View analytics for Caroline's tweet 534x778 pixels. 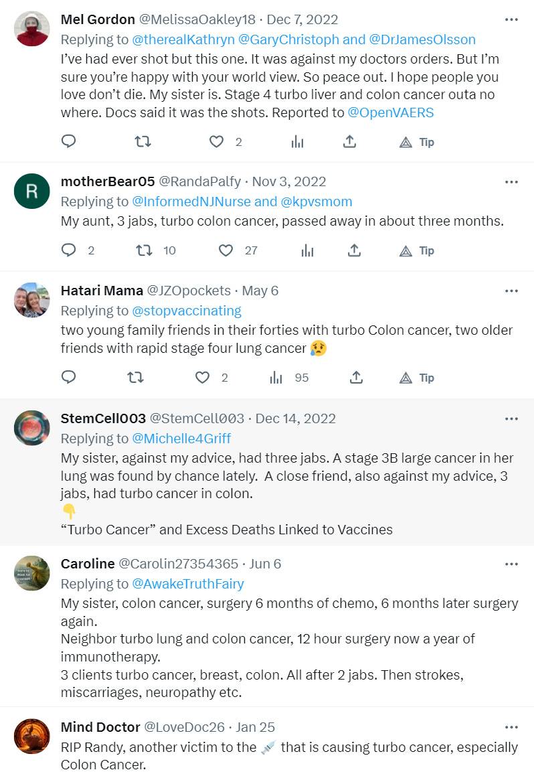(297, 700)
